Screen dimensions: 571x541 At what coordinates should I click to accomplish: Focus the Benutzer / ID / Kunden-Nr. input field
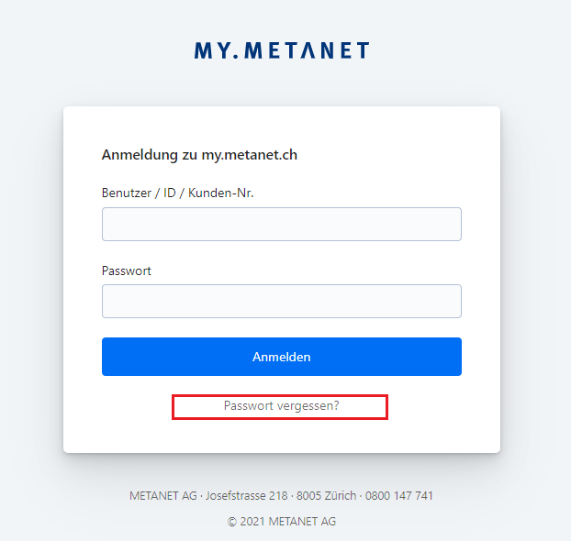click(281, 224)
